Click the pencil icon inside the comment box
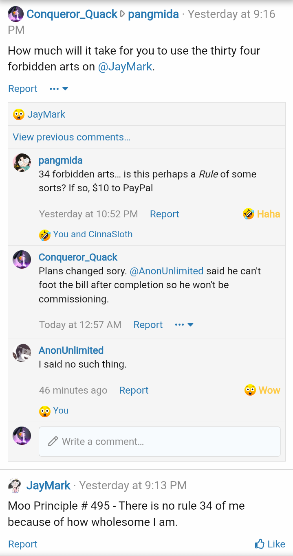Viewport: 293px width, 556px height. pyautogui.click(x=52, y=441)
